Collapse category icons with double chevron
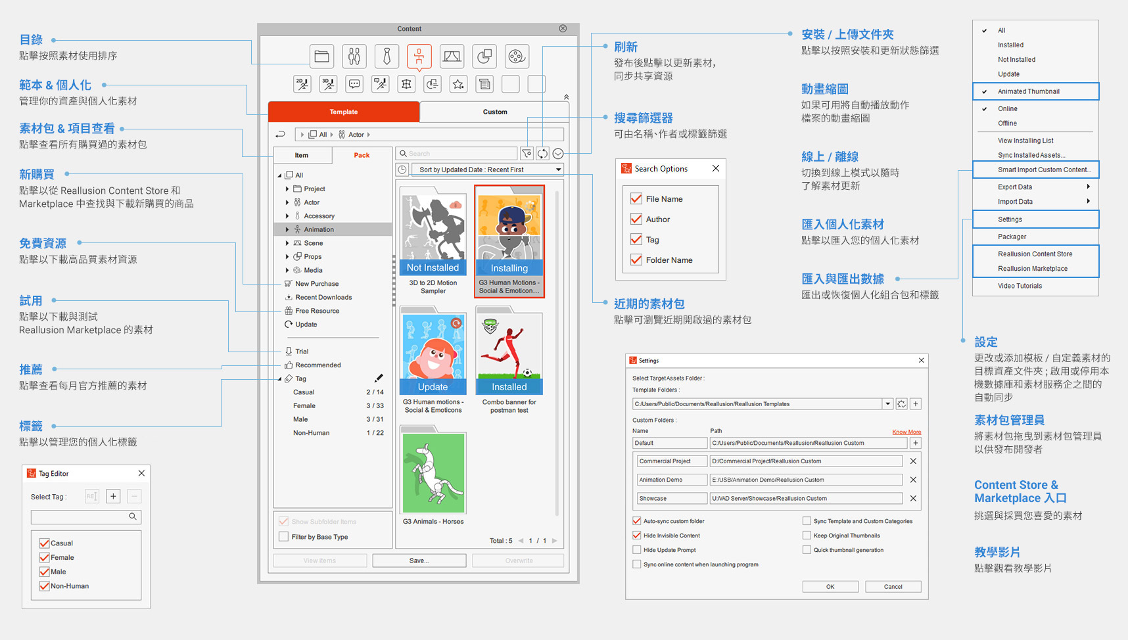This screenshot has width=1128, height=640. (566, 97)
